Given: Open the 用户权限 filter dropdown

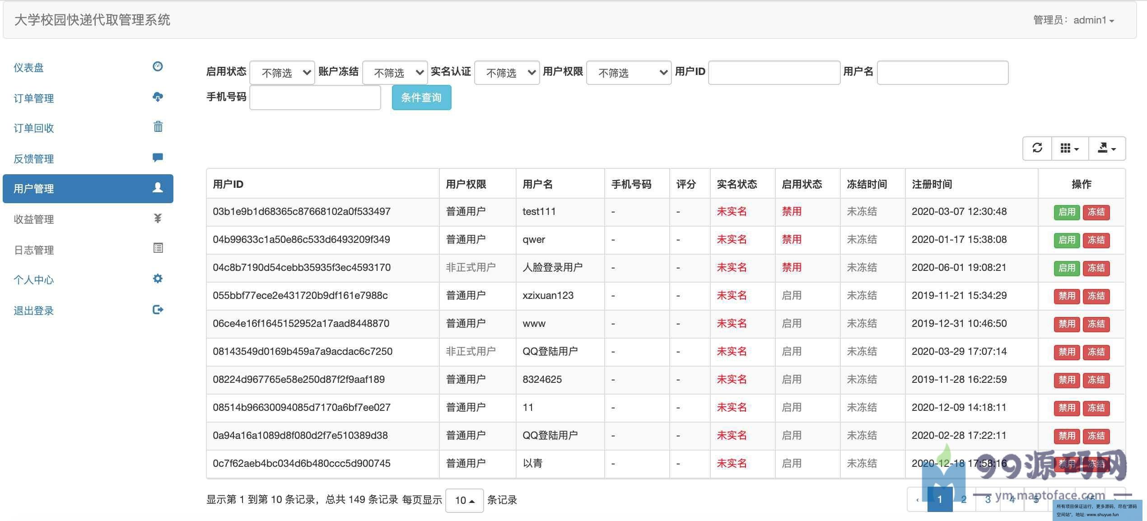Looking at the screenshot, I should point(629,72).
